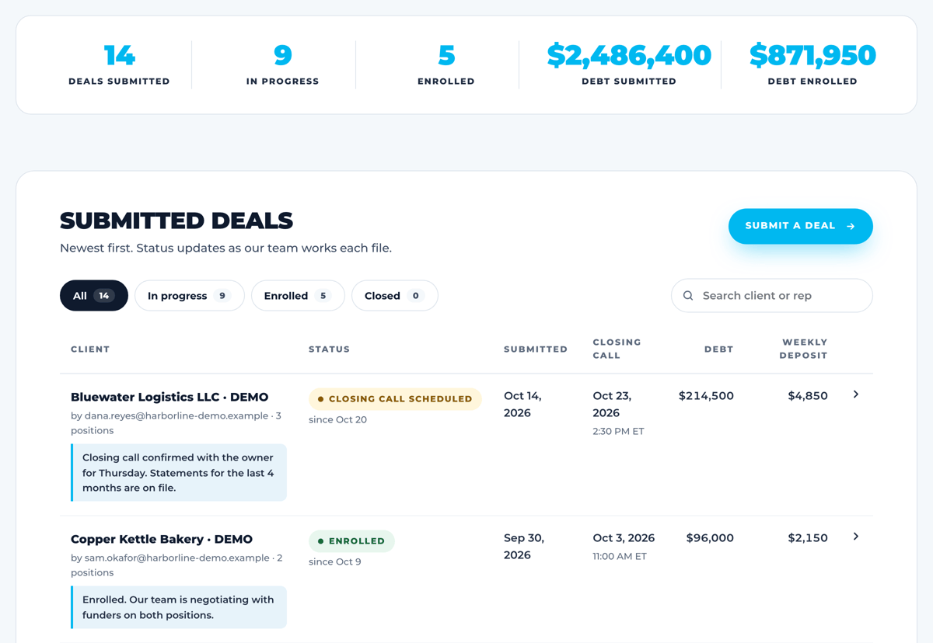Viewport: 933px width, 643px height.
Task: Click the Weekly Deposit column header
Action: click(x=805, y=349)
